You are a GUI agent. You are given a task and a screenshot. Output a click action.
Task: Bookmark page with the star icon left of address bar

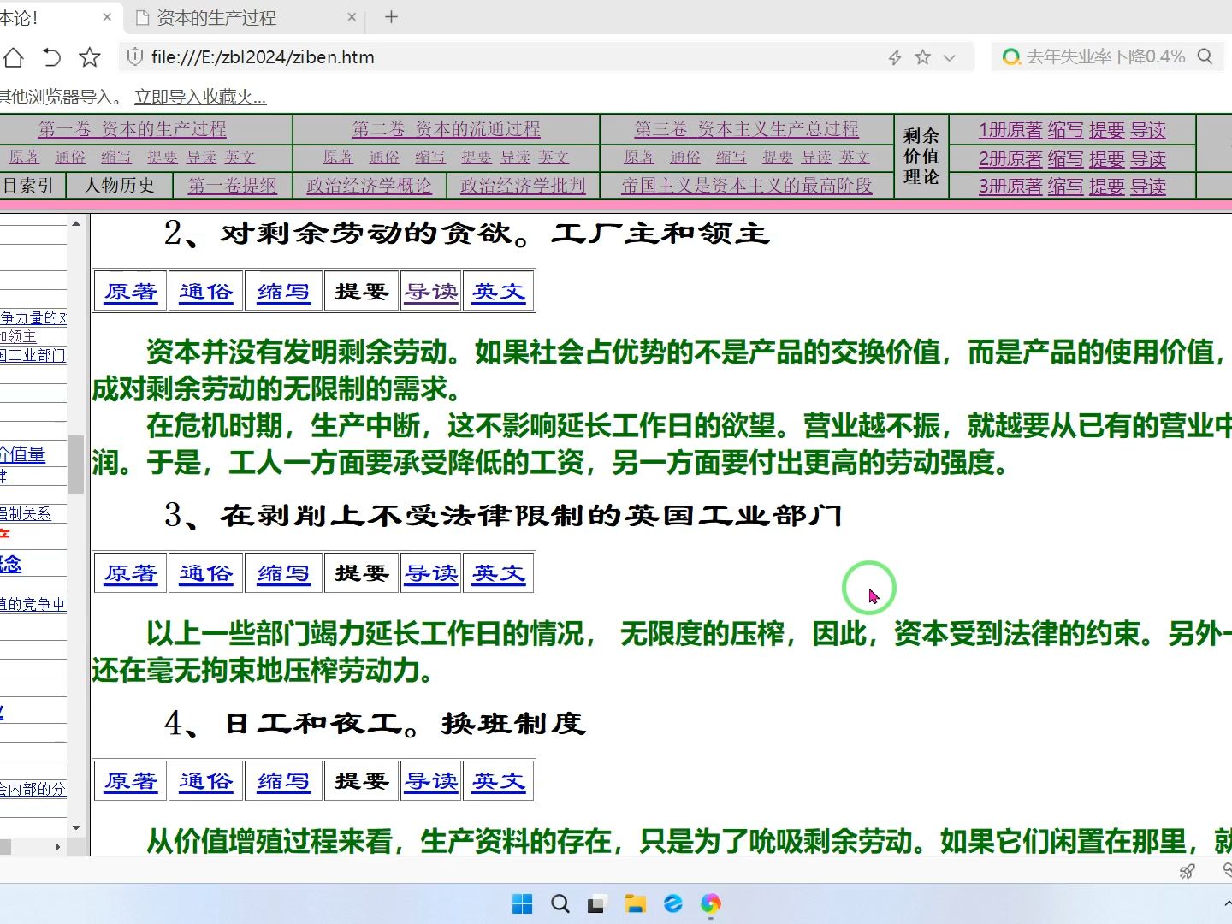[x=90, y=57]
